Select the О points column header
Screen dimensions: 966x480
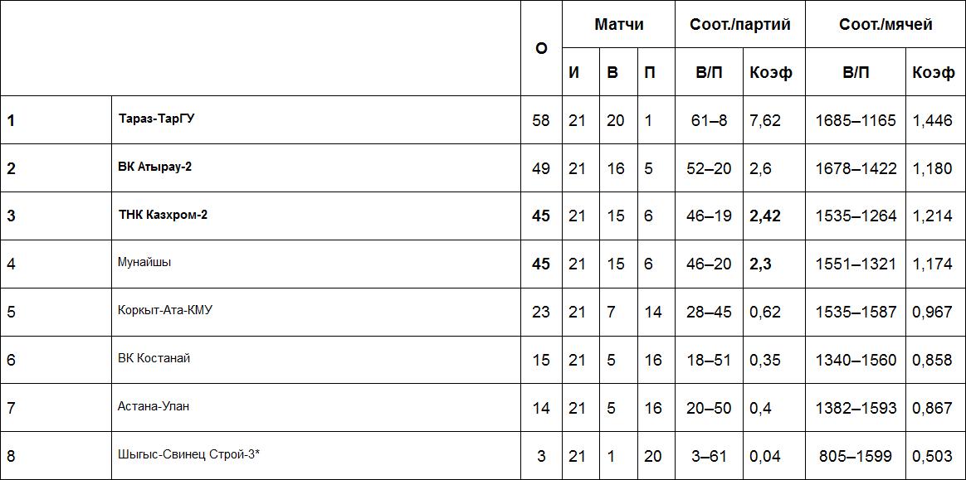pyautogui.click(x=541, y=48)
